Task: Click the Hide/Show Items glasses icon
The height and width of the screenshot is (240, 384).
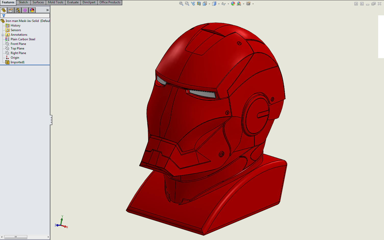Action: (223, 4)
